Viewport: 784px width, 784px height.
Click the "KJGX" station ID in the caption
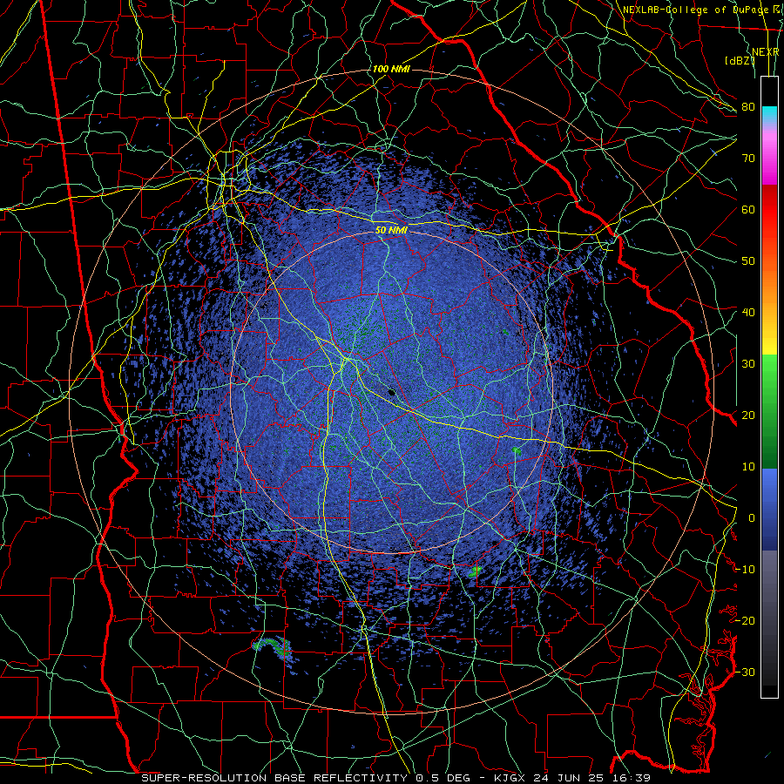point(511,778)
